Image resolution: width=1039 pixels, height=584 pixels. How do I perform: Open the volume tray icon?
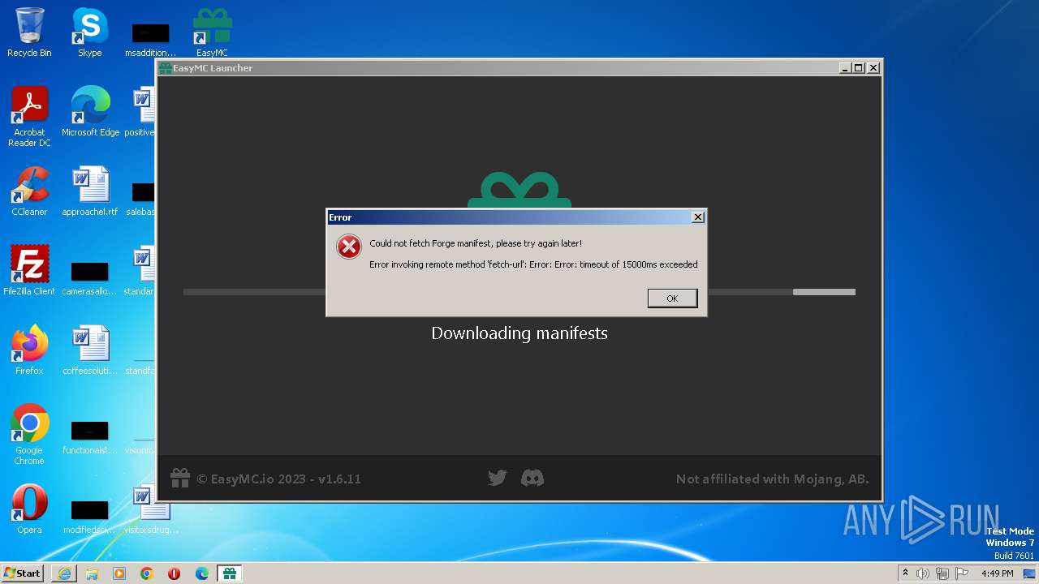pyautogui.click(x=923, y=573)
